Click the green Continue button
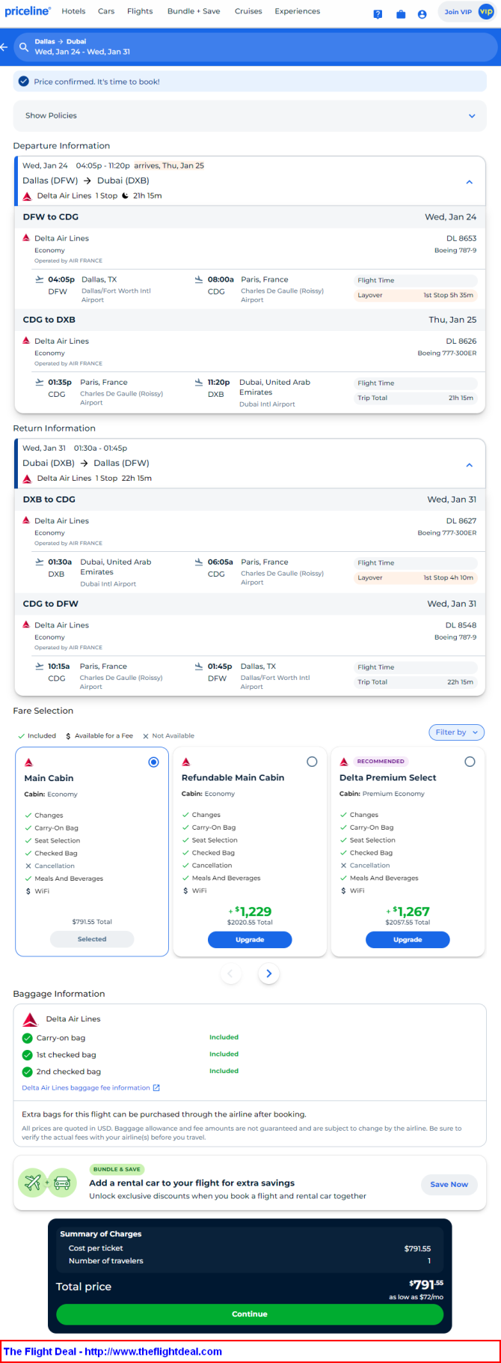This screenshot has width=501, height=1363. click(250, 1314)
